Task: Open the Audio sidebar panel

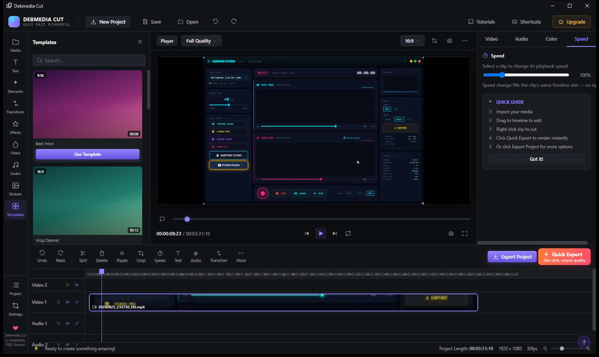Action: click(16, 168)
